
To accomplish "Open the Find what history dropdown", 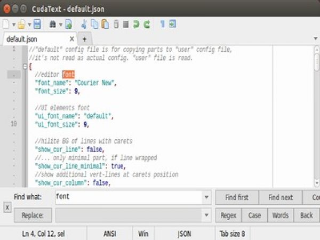I will 206,197.
